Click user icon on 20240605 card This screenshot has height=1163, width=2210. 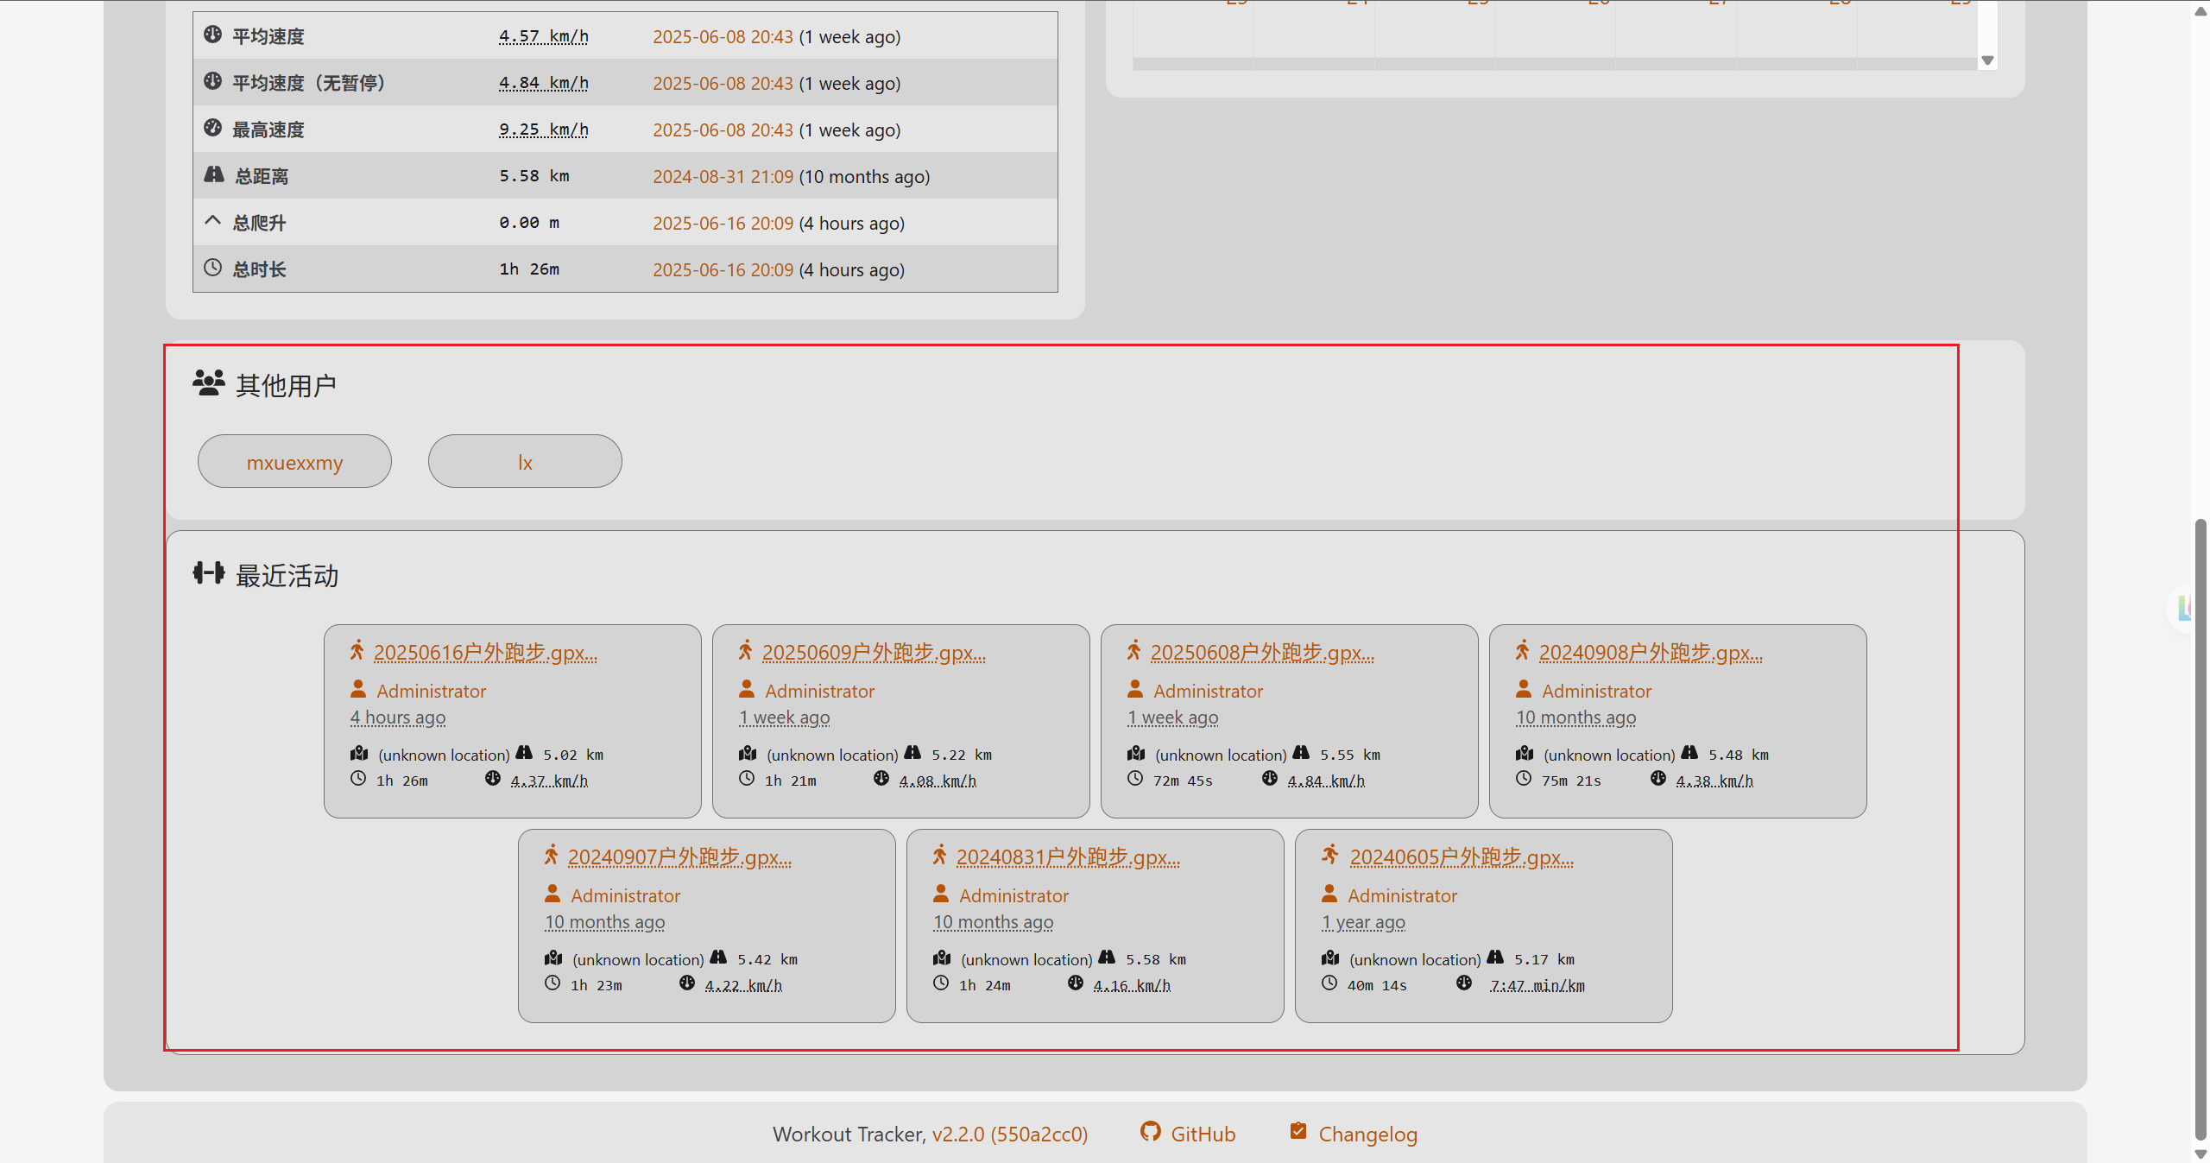point(1329,894)
